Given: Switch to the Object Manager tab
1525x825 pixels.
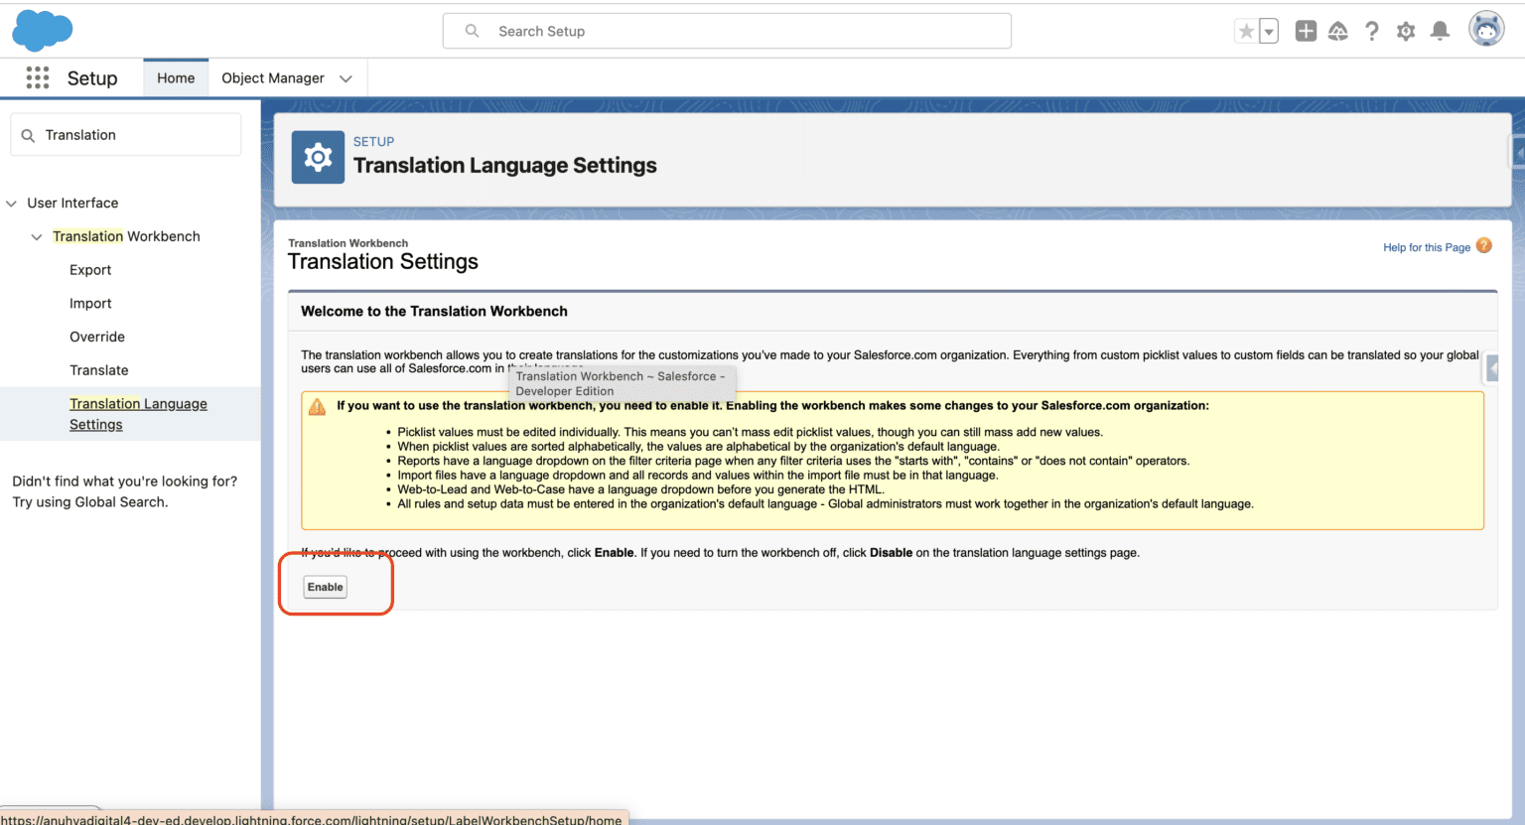Looking at the screenshot, I should tap(272, 77).
